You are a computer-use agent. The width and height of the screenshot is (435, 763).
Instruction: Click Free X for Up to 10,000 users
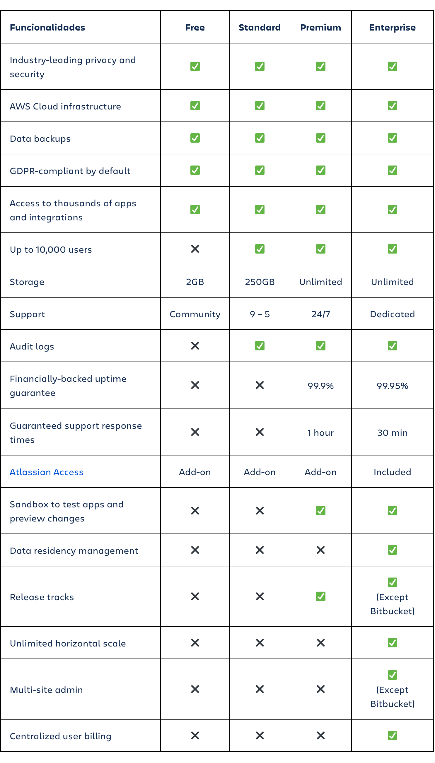[195, 249]
